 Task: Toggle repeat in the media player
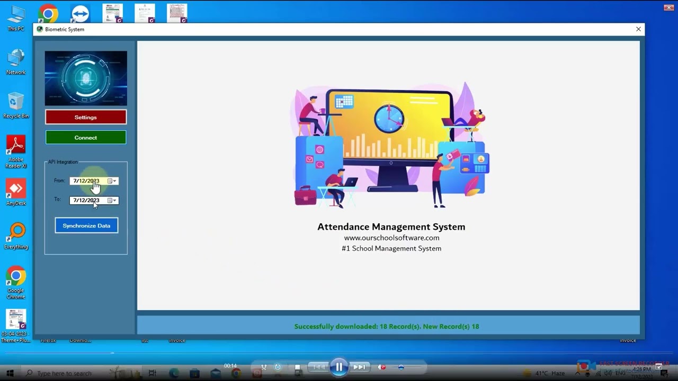[278, 367]
